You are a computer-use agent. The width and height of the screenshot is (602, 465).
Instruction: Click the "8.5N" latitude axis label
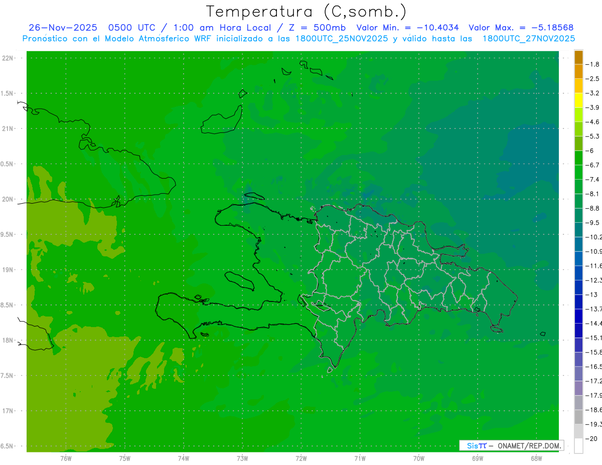7,305
